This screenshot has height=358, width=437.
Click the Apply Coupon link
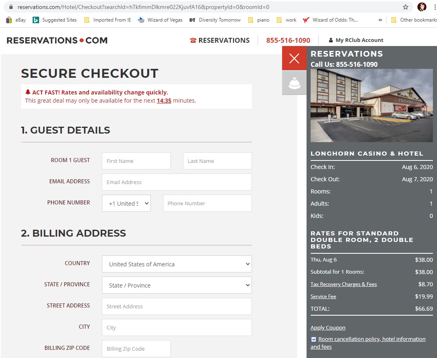[x=328, y=327]
